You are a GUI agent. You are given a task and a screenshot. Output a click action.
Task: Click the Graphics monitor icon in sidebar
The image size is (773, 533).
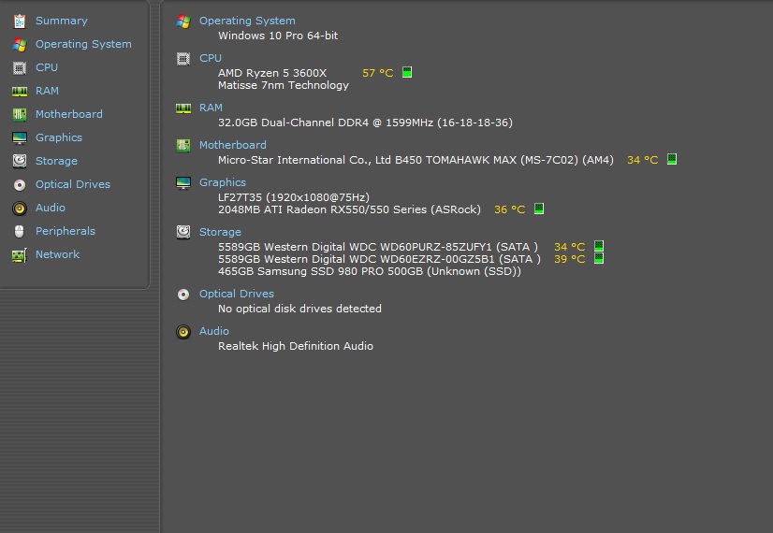[20, 138]
